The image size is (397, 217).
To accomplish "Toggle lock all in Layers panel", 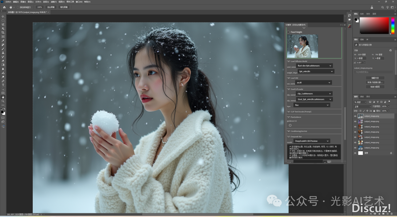I will click(x=374, y=111).
